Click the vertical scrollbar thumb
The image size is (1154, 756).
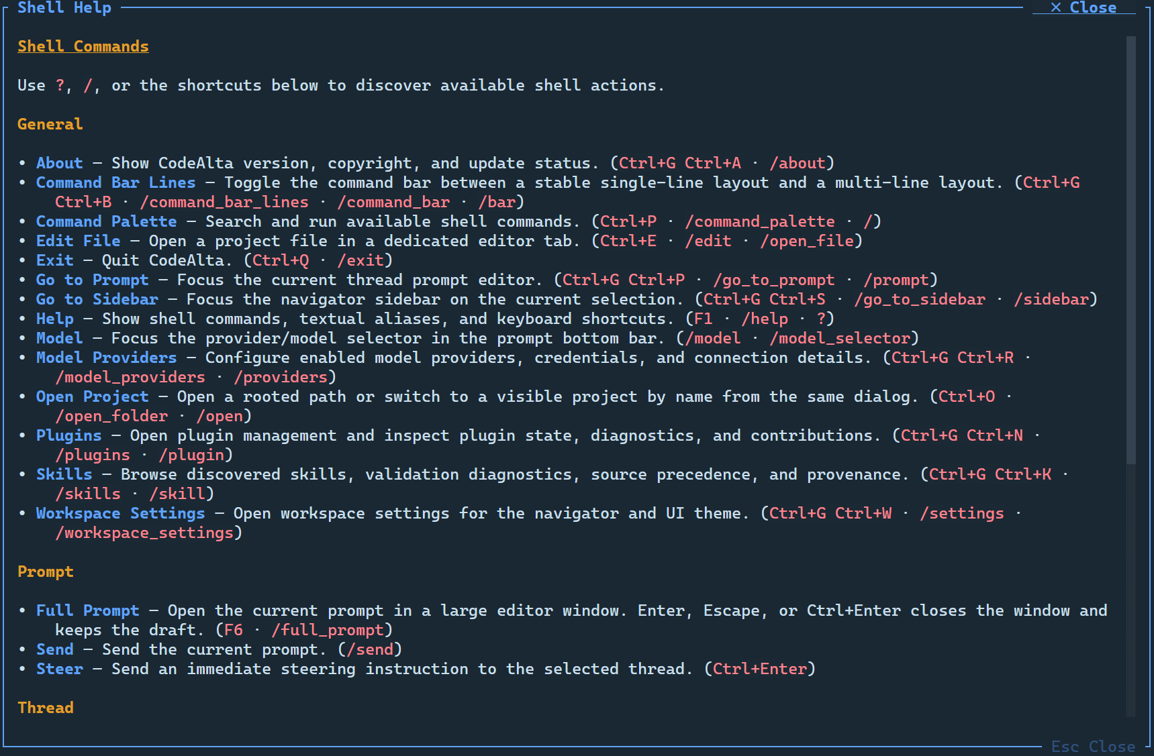click(1131, 250)
